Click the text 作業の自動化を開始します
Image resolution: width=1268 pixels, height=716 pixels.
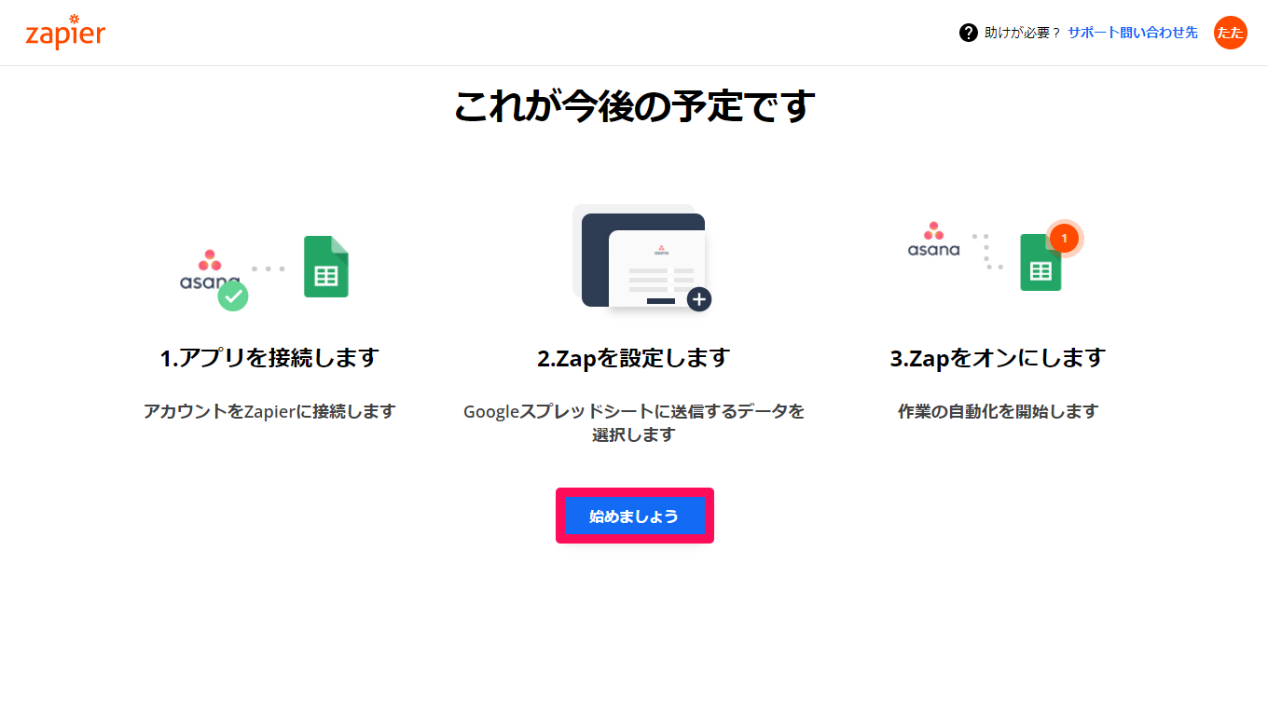point(998,411)
